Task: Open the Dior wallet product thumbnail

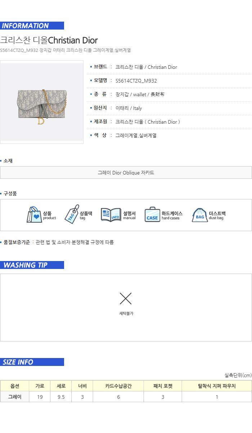Action: (42, 102)
